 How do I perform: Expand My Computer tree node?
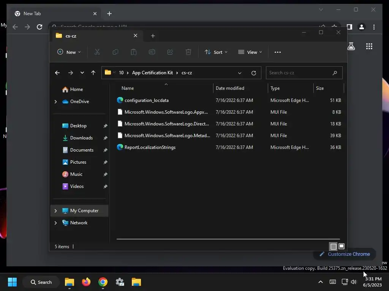(x=55, y=211)
